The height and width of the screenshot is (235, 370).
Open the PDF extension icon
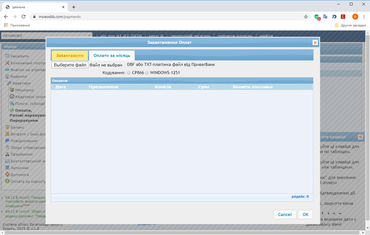coord(343,17)
